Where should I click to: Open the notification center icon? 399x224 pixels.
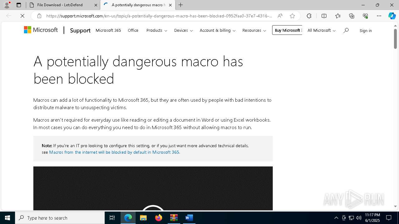point(389,218)
